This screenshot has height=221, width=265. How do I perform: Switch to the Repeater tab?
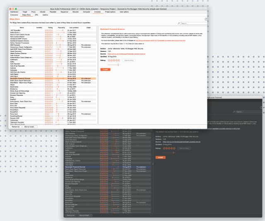click(53, 12)
